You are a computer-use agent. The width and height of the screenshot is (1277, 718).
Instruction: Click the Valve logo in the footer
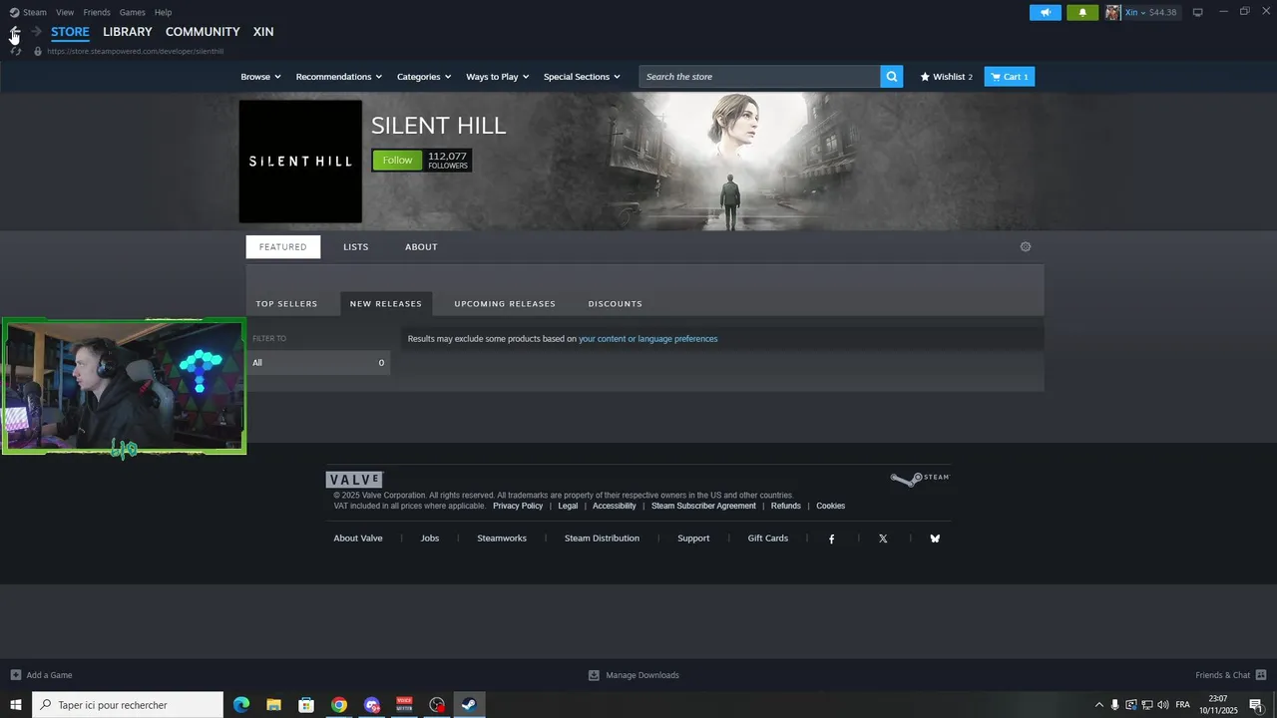point(354,480)
